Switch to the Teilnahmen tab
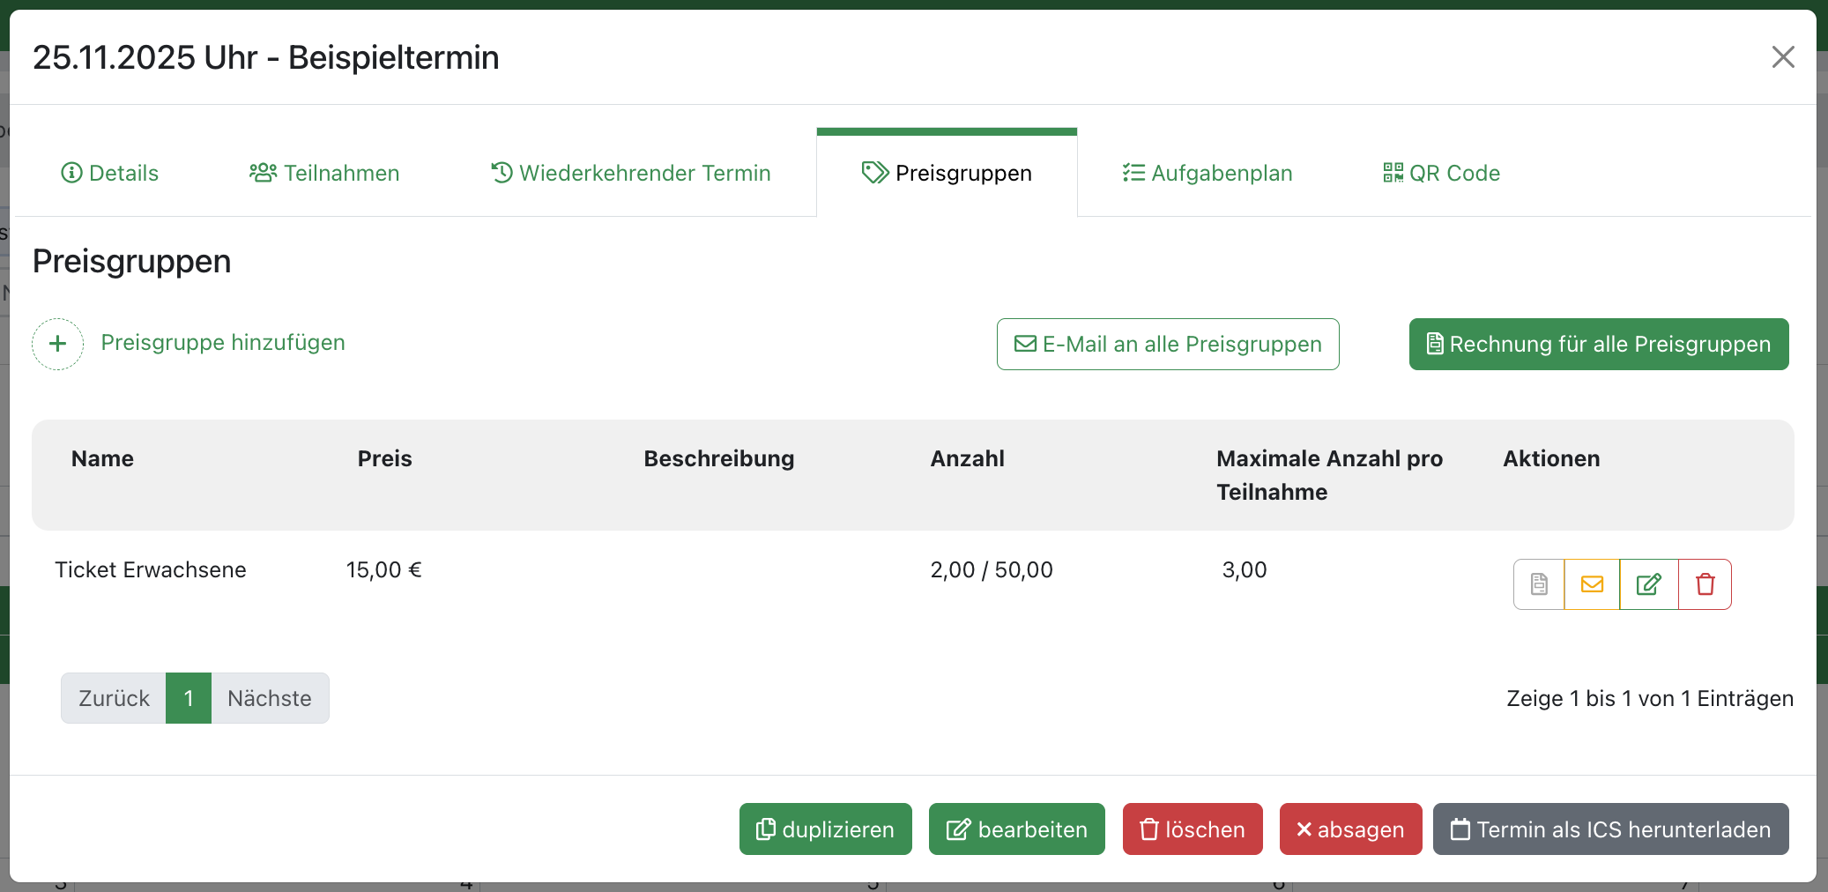Screen dimensions: 1828x892 [324, 173]
